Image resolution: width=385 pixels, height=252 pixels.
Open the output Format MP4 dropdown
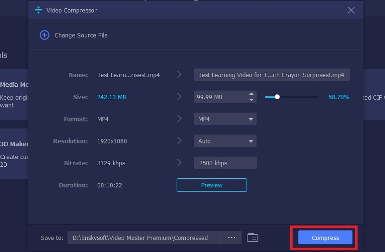coord(225,119)
